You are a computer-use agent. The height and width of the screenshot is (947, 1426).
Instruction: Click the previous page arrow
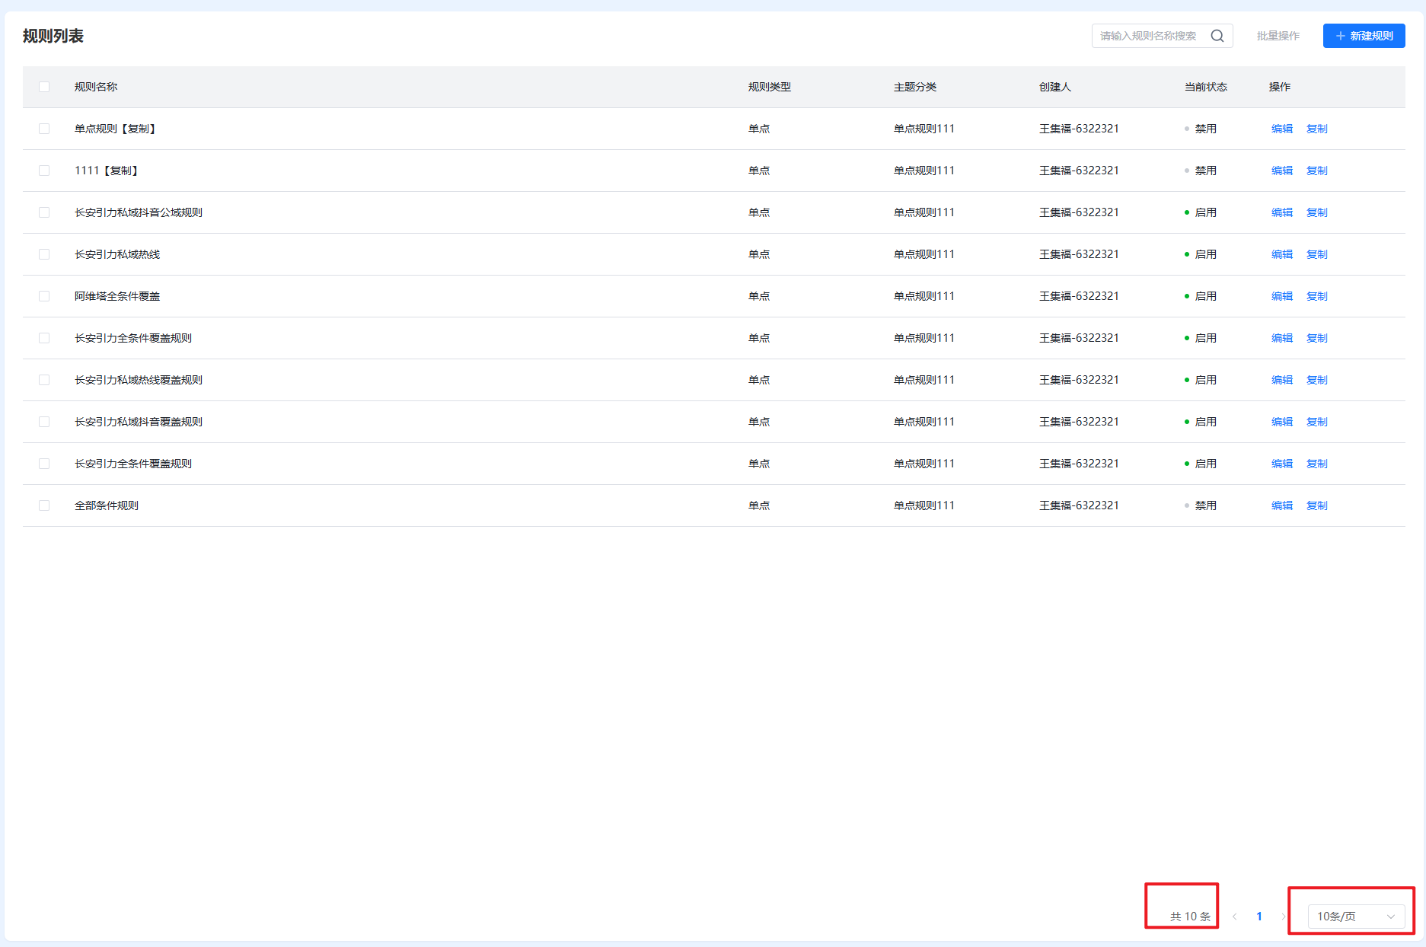pos(1234,917)
